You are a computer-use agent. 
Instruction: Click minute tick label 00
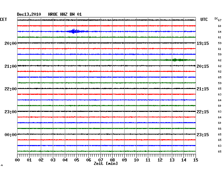[x=17, y=160]
